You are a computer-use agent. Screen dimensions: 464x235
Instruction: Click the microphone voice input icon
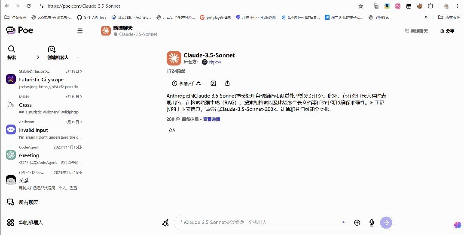pos(372,223)
